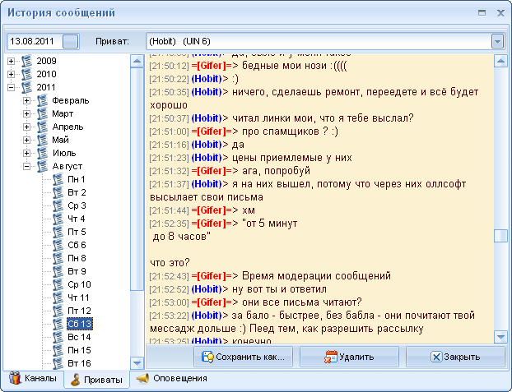This screenshot has width=512, height=392.
Task: Click the scroll icon beside Август
Action: click(43, 166)
